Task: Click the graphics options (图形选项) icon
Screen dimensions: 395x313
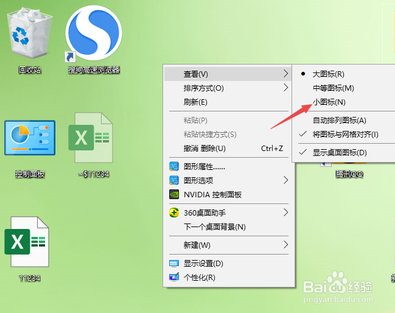Action: point(174,180)
